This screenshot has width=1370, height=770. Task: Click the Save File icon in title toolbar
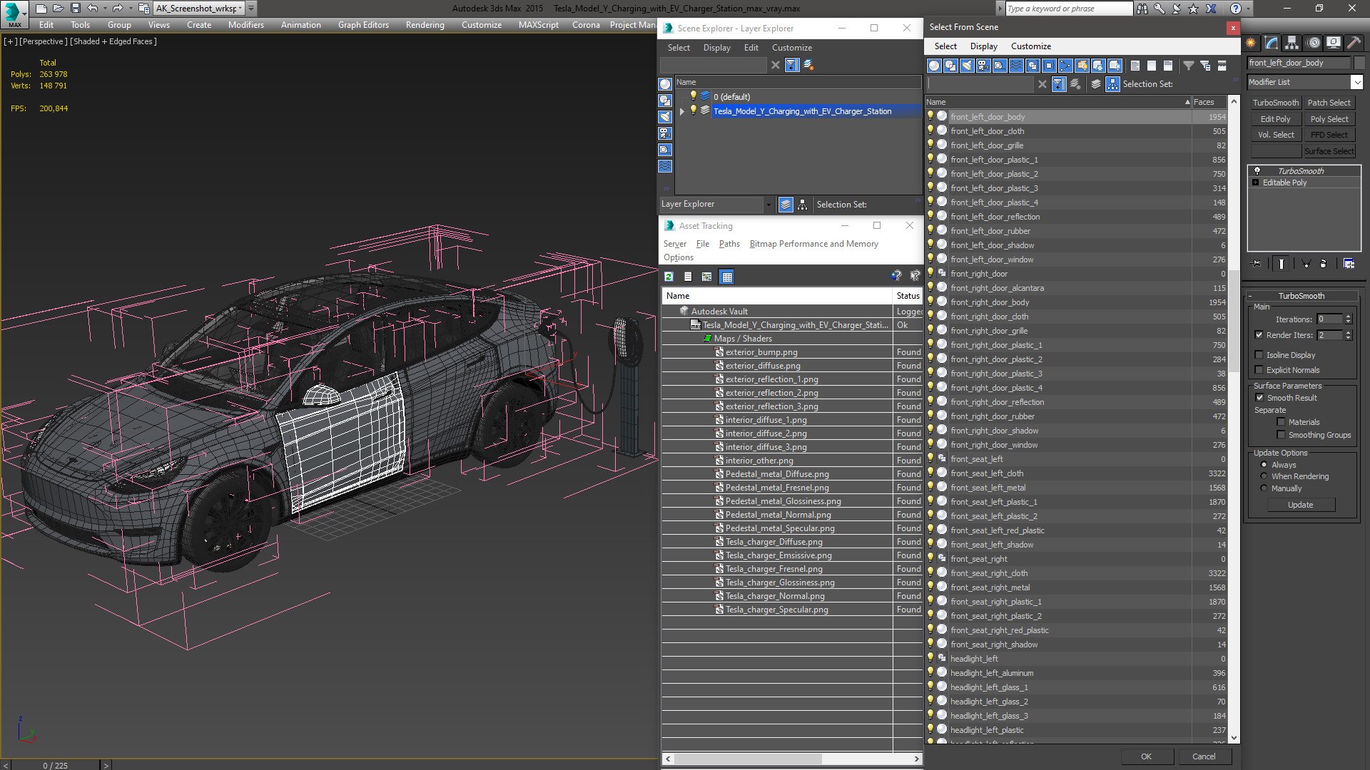[x=75, y=9]
